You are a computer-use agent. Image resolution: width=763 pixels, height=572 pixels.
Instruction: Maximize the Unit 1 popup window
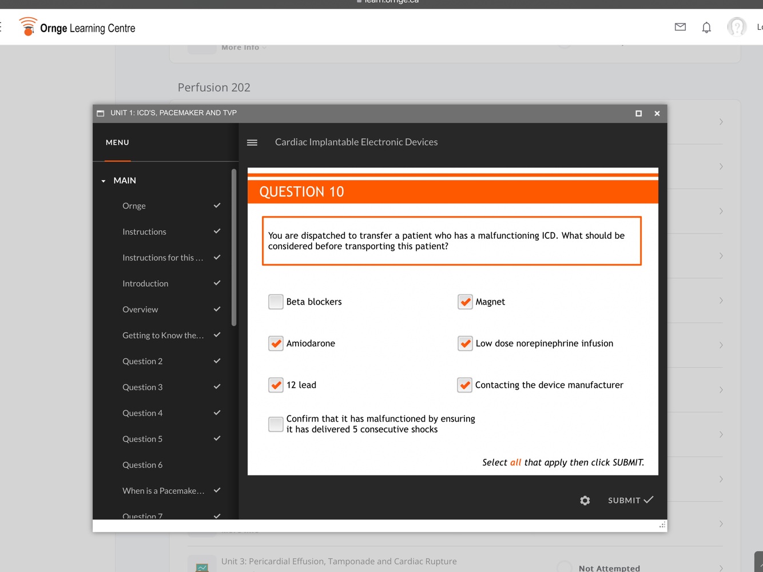click(639, 113)
